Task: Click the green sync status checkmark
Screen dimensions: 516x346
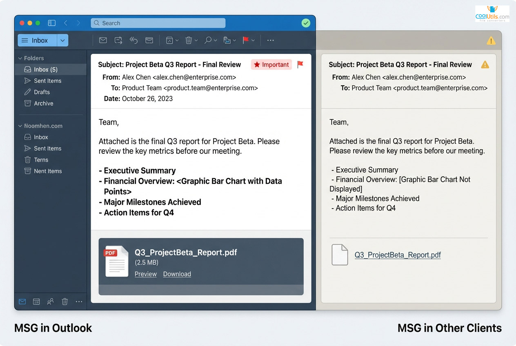Action: [306, 23]
